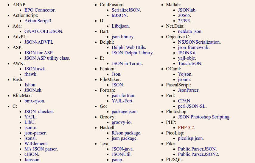Click the cJSON link

coord(31,154)
